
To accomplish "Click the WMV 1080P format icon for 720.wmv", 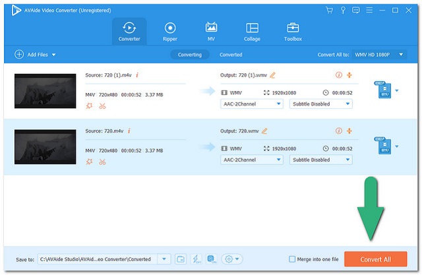I will 383,146.
